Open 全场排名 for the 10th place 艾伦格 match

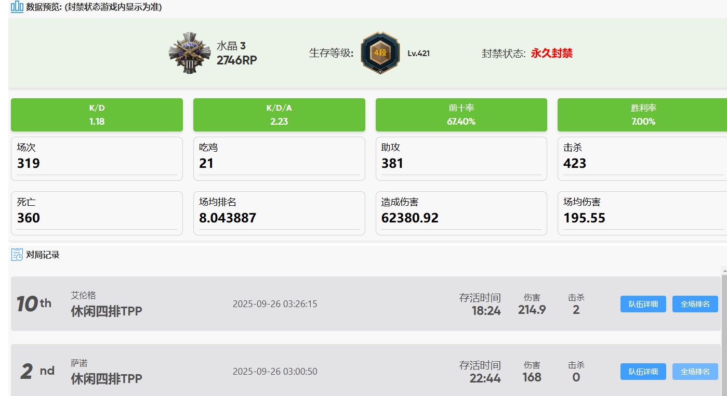(x=695, y=304)
